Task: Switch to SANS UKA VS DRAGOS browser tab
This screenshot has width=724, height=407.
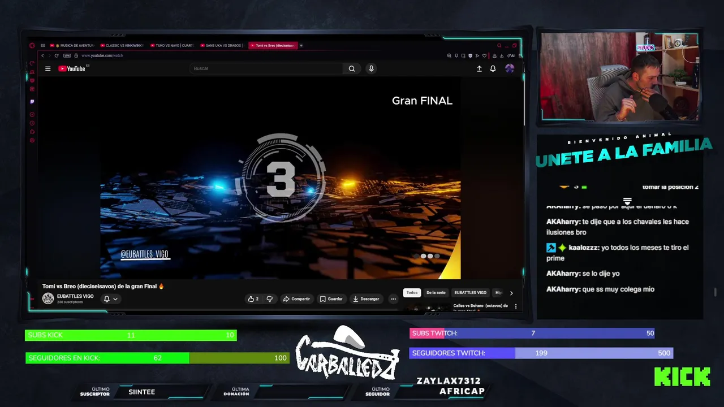Action: 222,45
